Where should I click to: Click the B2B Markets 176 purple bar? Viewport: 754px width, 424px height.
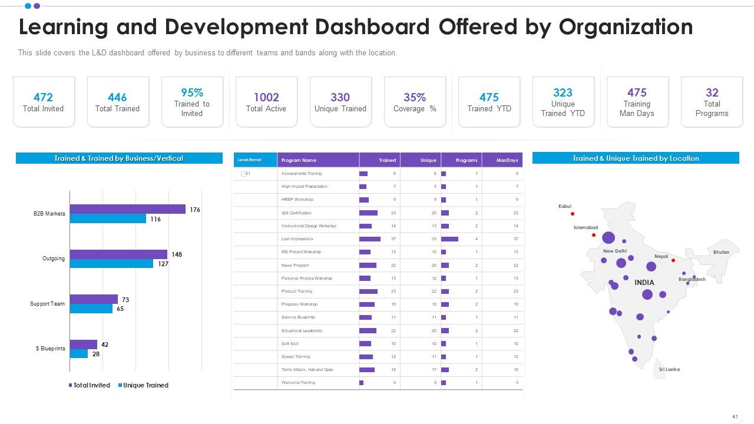point(128,209)
